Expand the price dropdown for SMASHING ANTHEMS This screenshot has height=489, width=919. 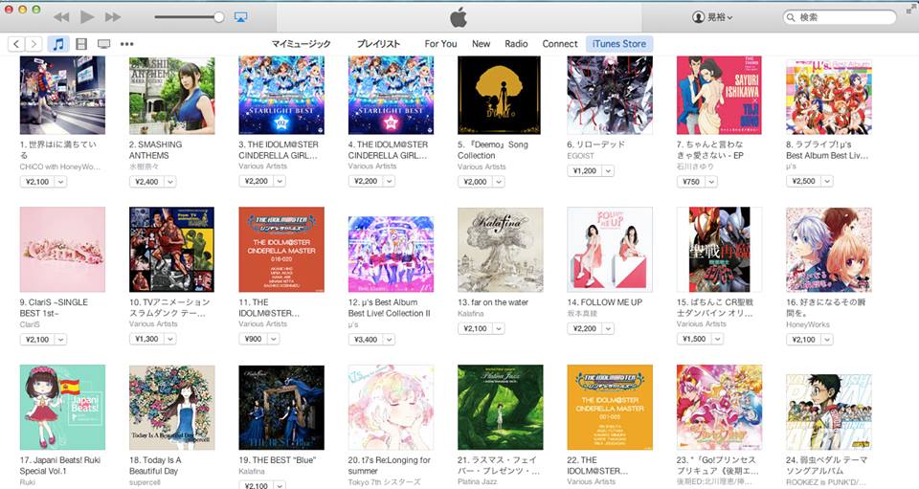170,182
